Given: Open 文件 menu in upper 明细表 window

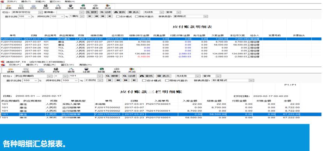Looking at the screenshot, I should pos(12,2).
